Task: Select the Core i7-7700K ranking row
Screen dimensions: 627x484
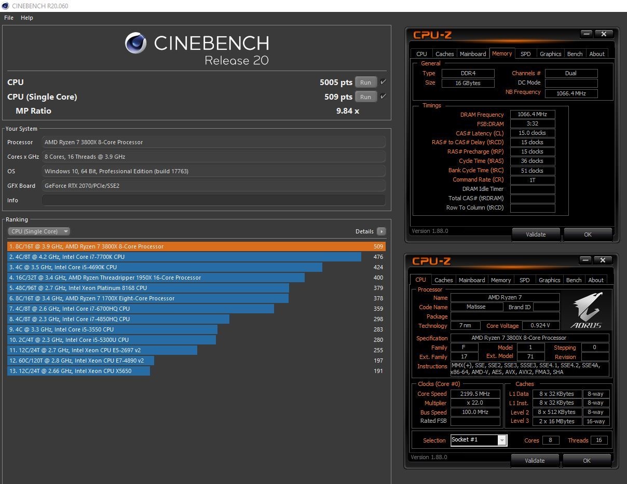Action: point(196,257)
